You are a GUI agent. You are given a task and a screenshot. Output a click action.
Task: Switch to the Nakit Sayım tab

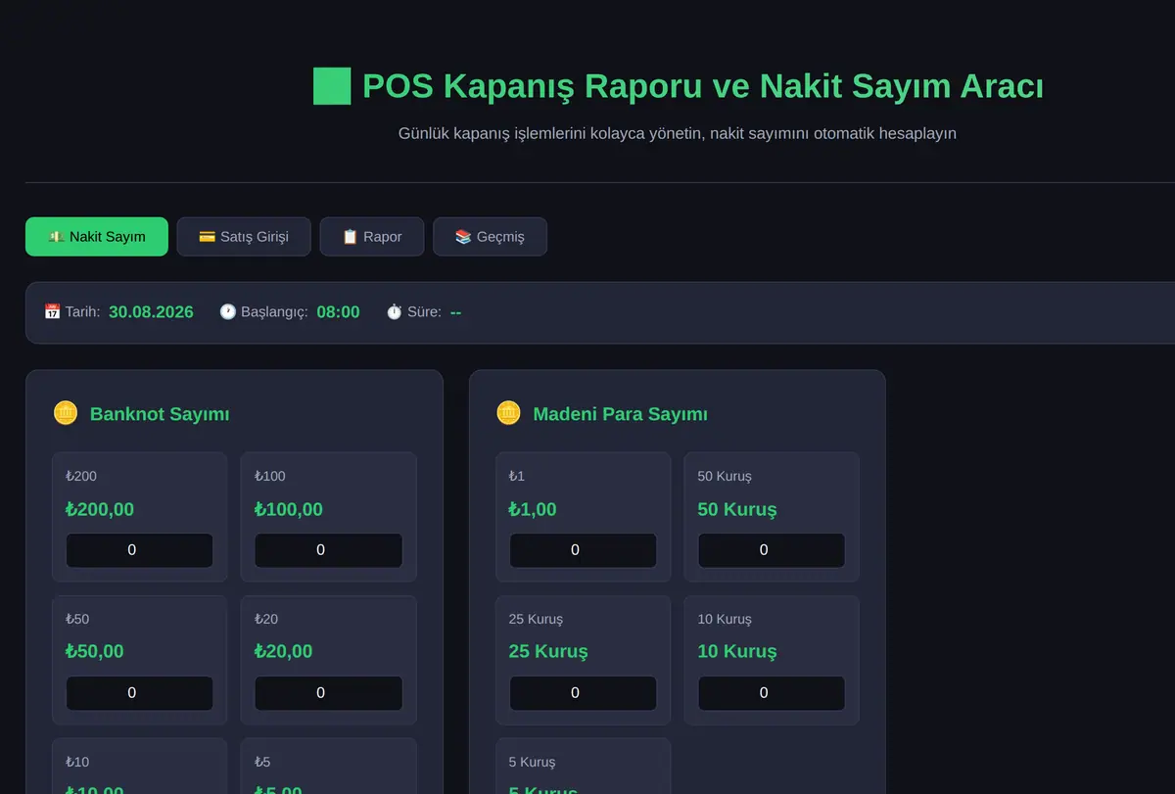[x=97, y=237]
